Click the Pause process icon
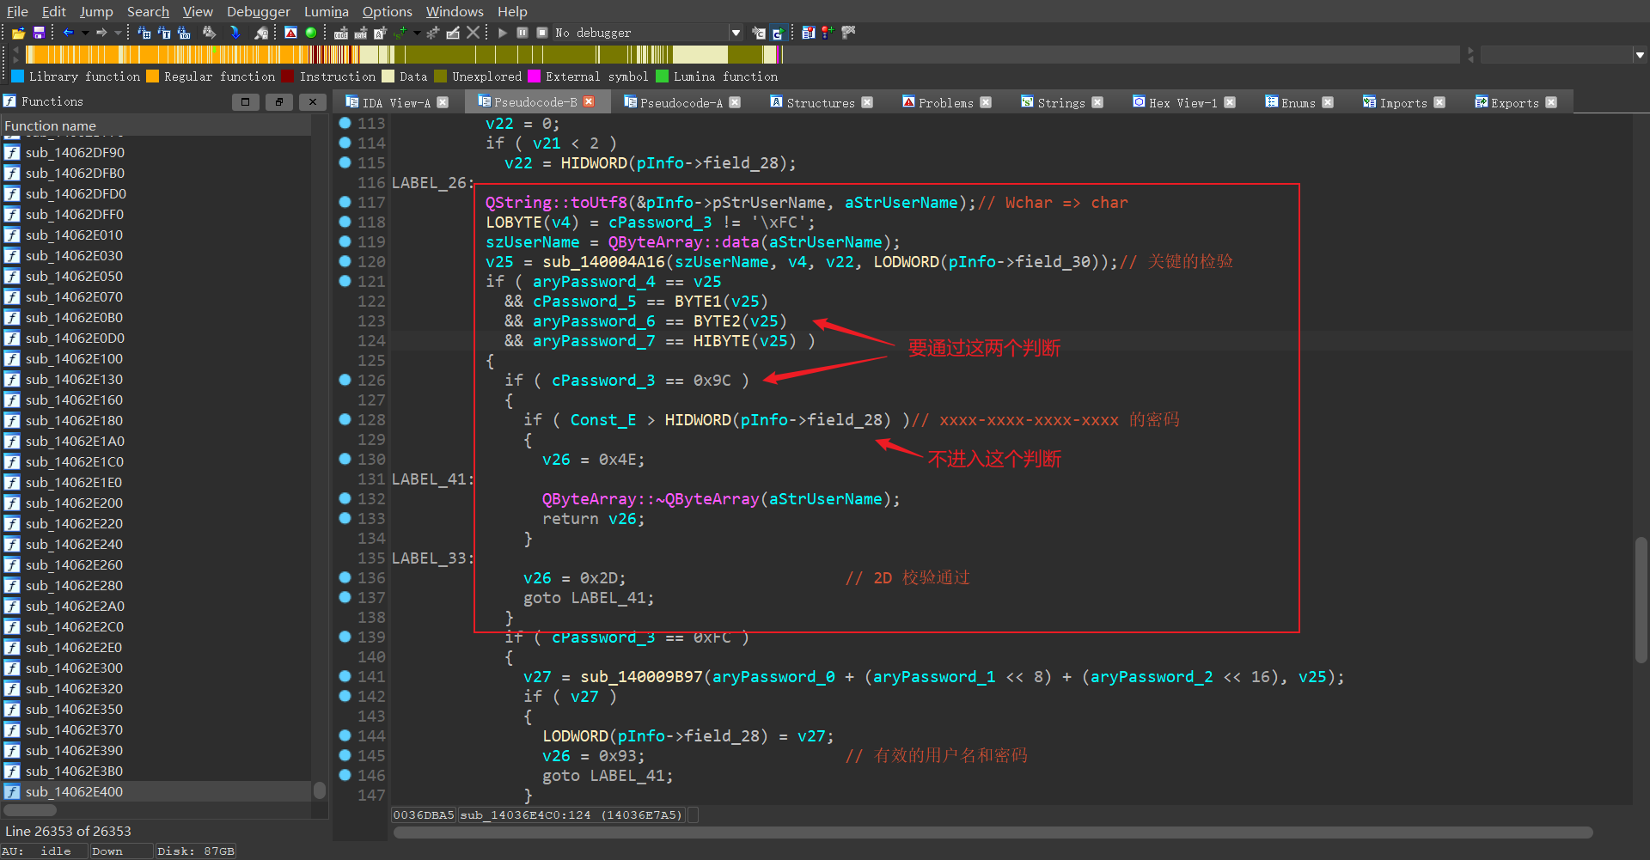The width and height of the screenshot is (1650, 860). tap(522, 33)
